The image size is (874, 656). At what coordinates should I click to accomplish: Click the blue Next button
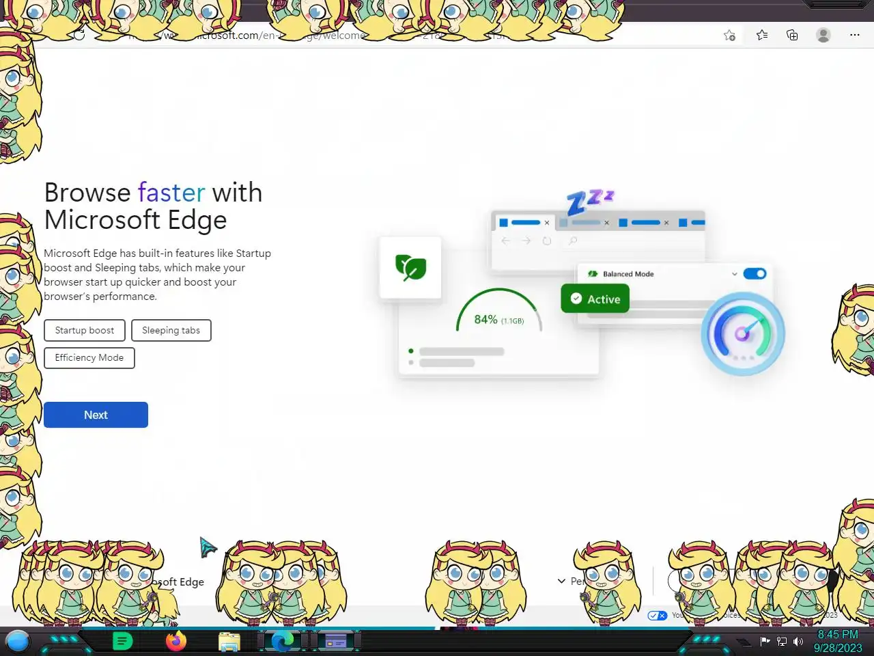pos(96,415)
